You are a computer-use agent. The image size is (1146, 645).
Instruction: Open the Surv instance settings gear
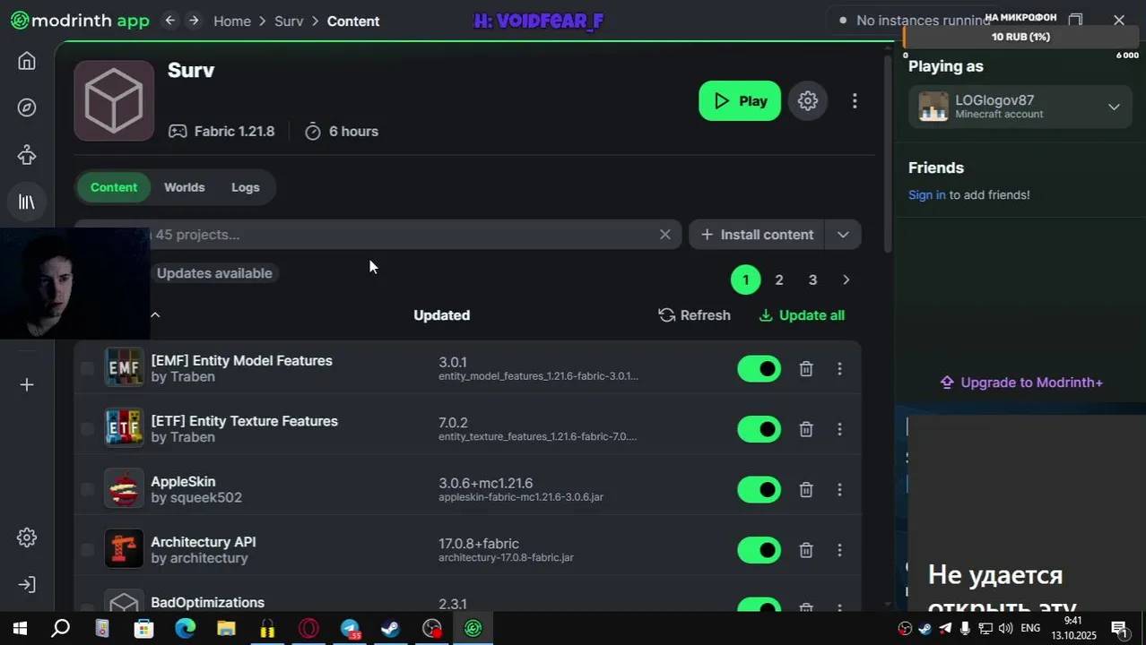pos(808,101)
